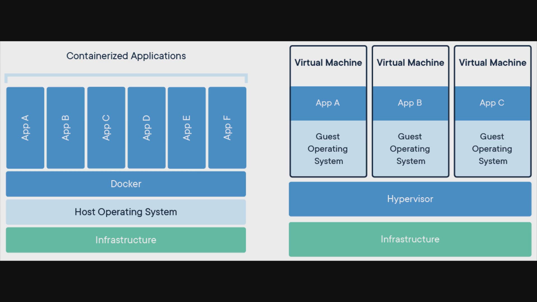537x302 pixels.
Task: Click Guest Operating System under VM App C
Action: [493, 148]
